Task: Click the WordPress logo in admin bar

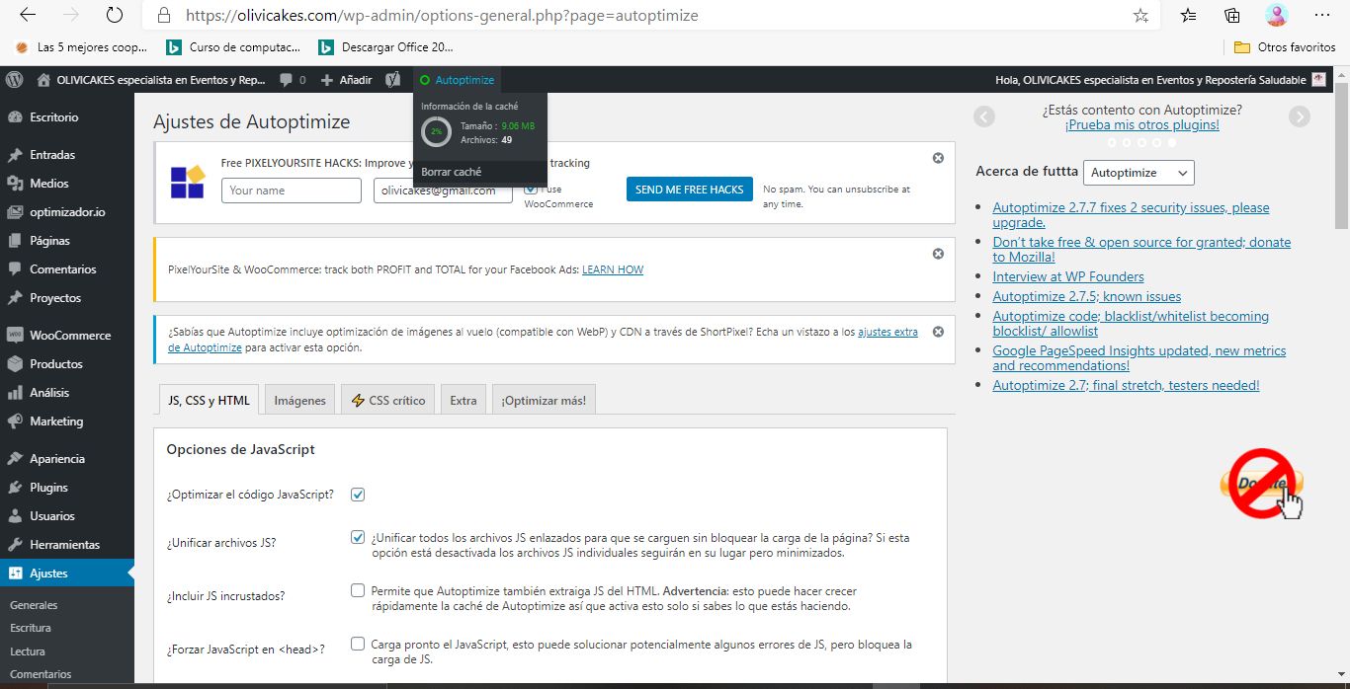Action: (x=14, y=80)
